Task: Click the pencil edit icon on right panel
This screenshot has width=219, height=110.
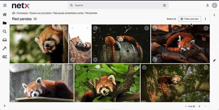Action: tap(214, 60)
